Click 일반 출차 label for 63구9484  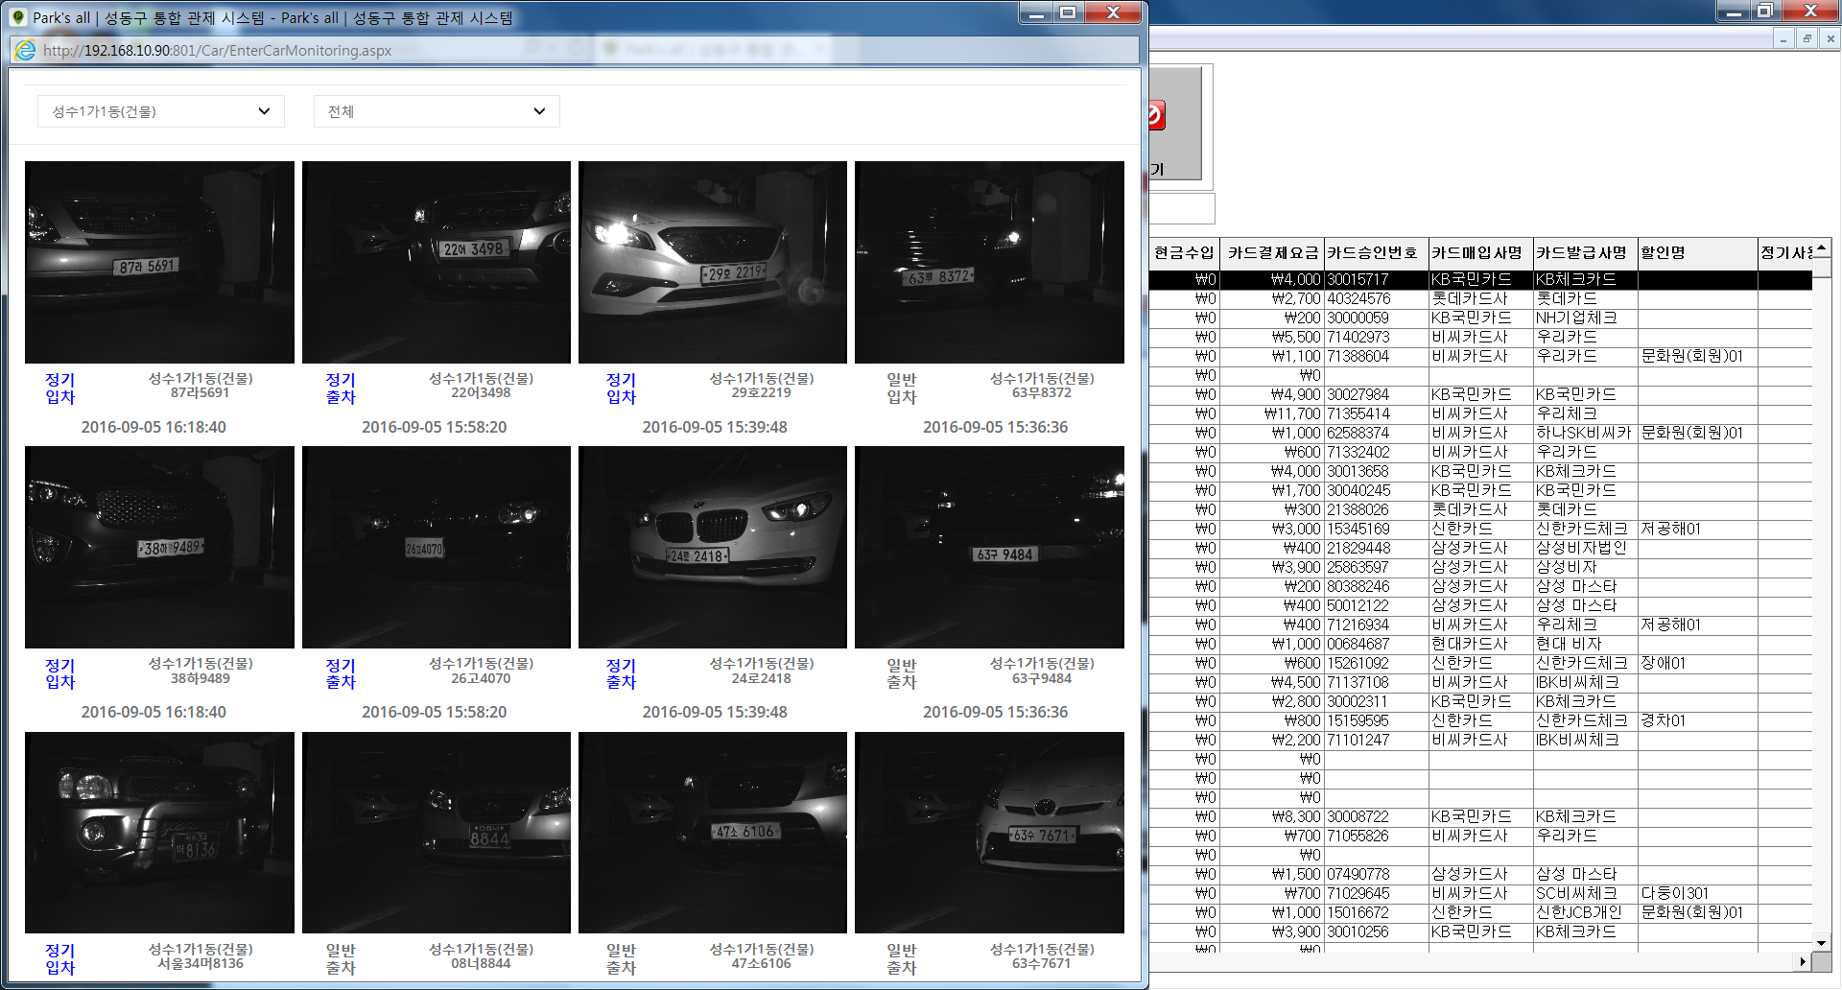(902, 673)
